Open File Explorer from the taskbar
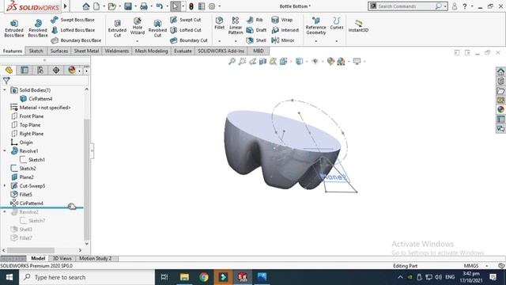 [184, 277]
